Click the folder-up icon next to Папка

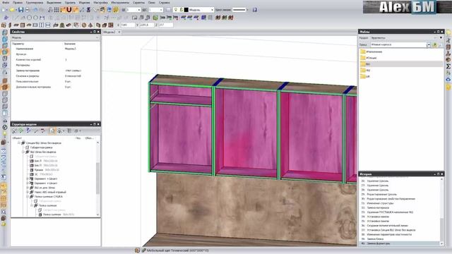pyautogui.click(x=434, y=45)
